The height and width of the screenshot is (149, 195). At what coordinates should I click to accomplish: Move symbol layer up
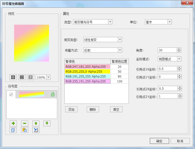(36, 123)
